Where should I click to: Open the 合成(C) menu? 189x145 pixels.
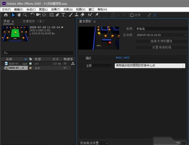coord(31,9)
